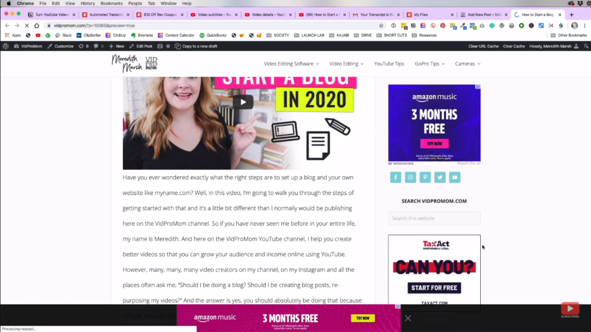Viewport: 591px width, 332px height.
Task: Open the Apps grid in bookmarks bar
Action: [12, 35]
